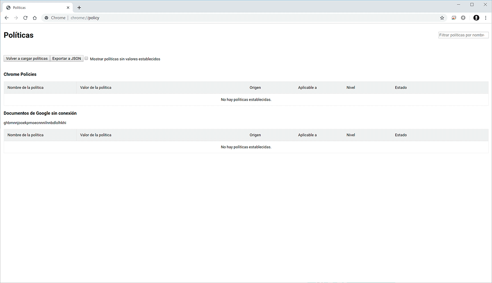This screenshot has width=492, height=283.
Task: Close the Políticas tab
Action: pos(67,8)
